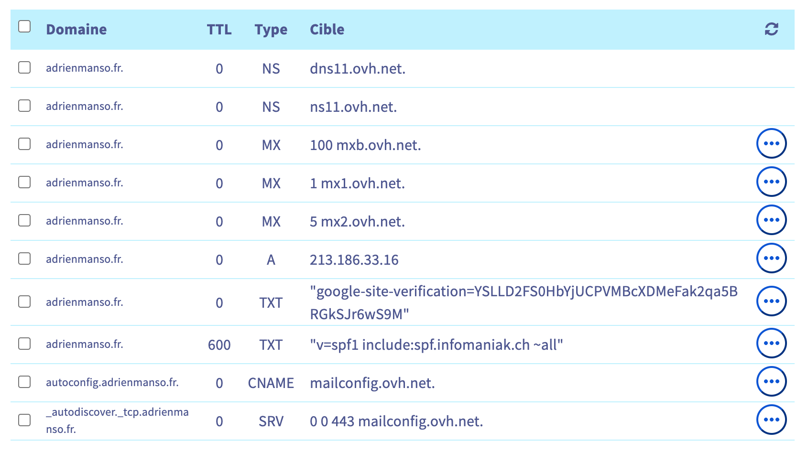Select the dns11.ovh.net NS record checkbox
The image size is (808, 453).
[x=24, y=67]
